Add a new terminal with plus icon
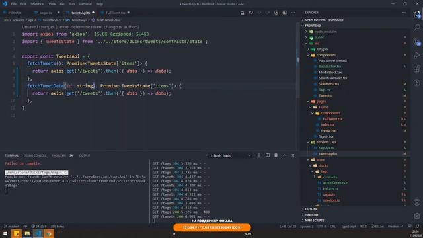 click(259, 155)
